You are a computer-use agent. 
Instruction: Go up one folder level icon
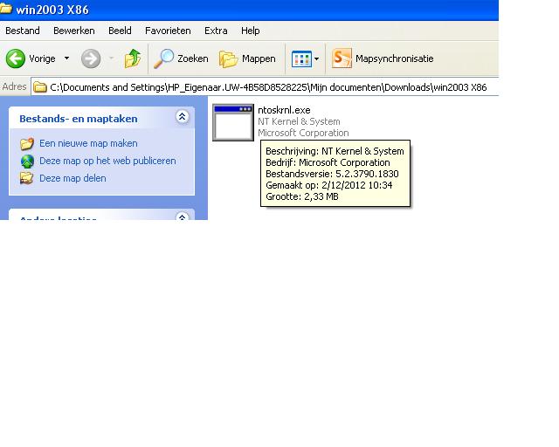click(x=132, y=58)
